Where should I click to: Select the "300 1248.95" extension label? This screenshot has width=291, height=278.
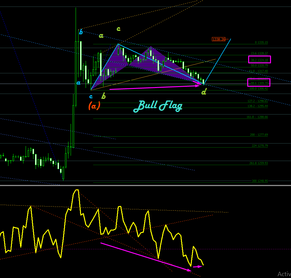260,181
